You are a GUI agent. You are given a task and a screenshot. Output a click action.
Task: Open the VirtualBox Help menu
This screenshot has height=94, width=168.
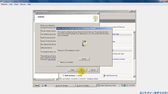tap(29, 4)
